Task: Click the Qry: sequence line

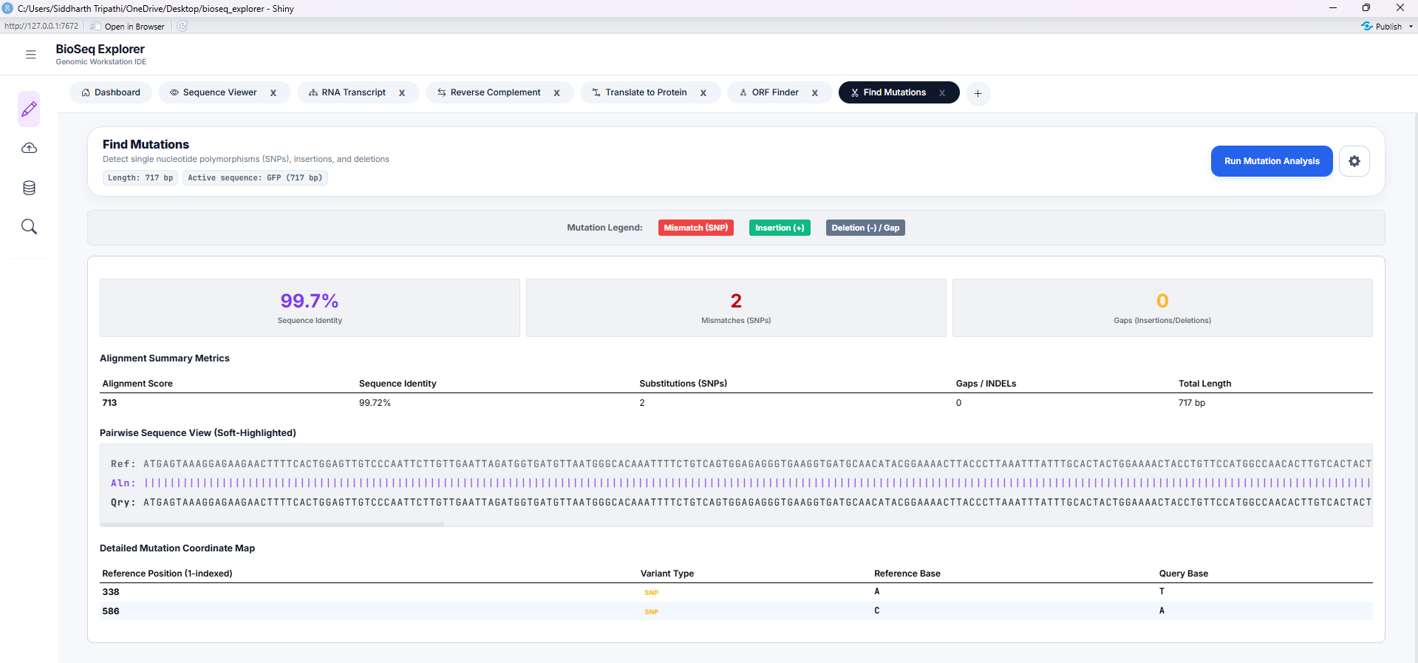Action: pos(741,503)
